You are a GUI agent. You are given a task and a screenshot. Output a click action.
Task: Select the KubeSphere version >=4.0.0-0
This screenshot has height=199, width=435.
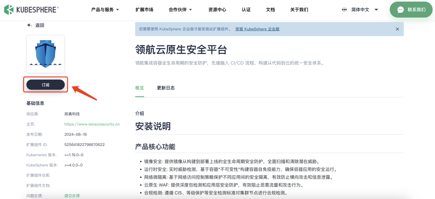click(73, 165)
